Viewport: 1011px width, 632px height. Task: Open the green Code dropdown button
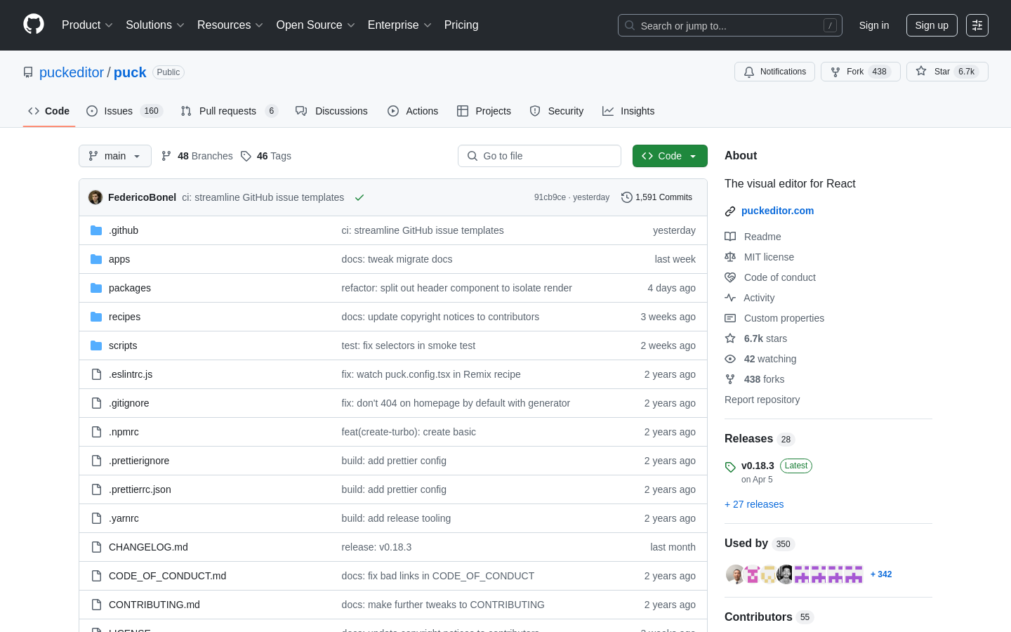(670, 156)
